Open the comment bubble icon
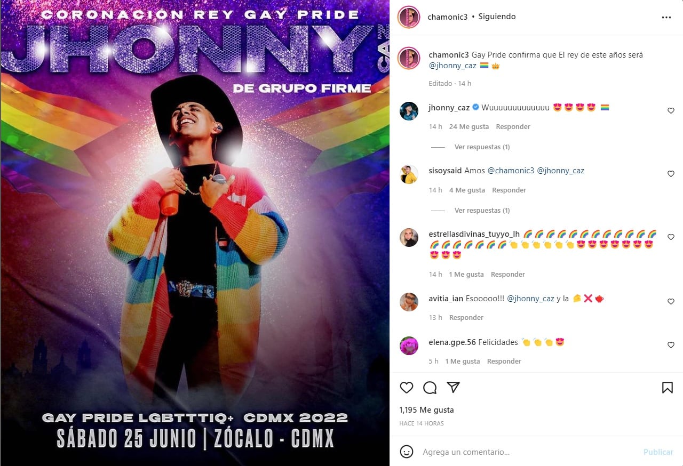The image size is (683, 466). coord(430,388)
